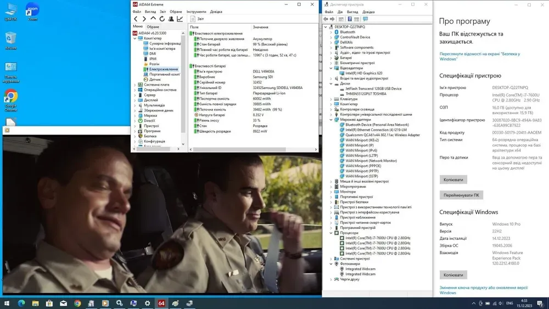Click the scan hardware monitor icon in Device Manager
Screen dimensions: 549x309
pos(365,19)
